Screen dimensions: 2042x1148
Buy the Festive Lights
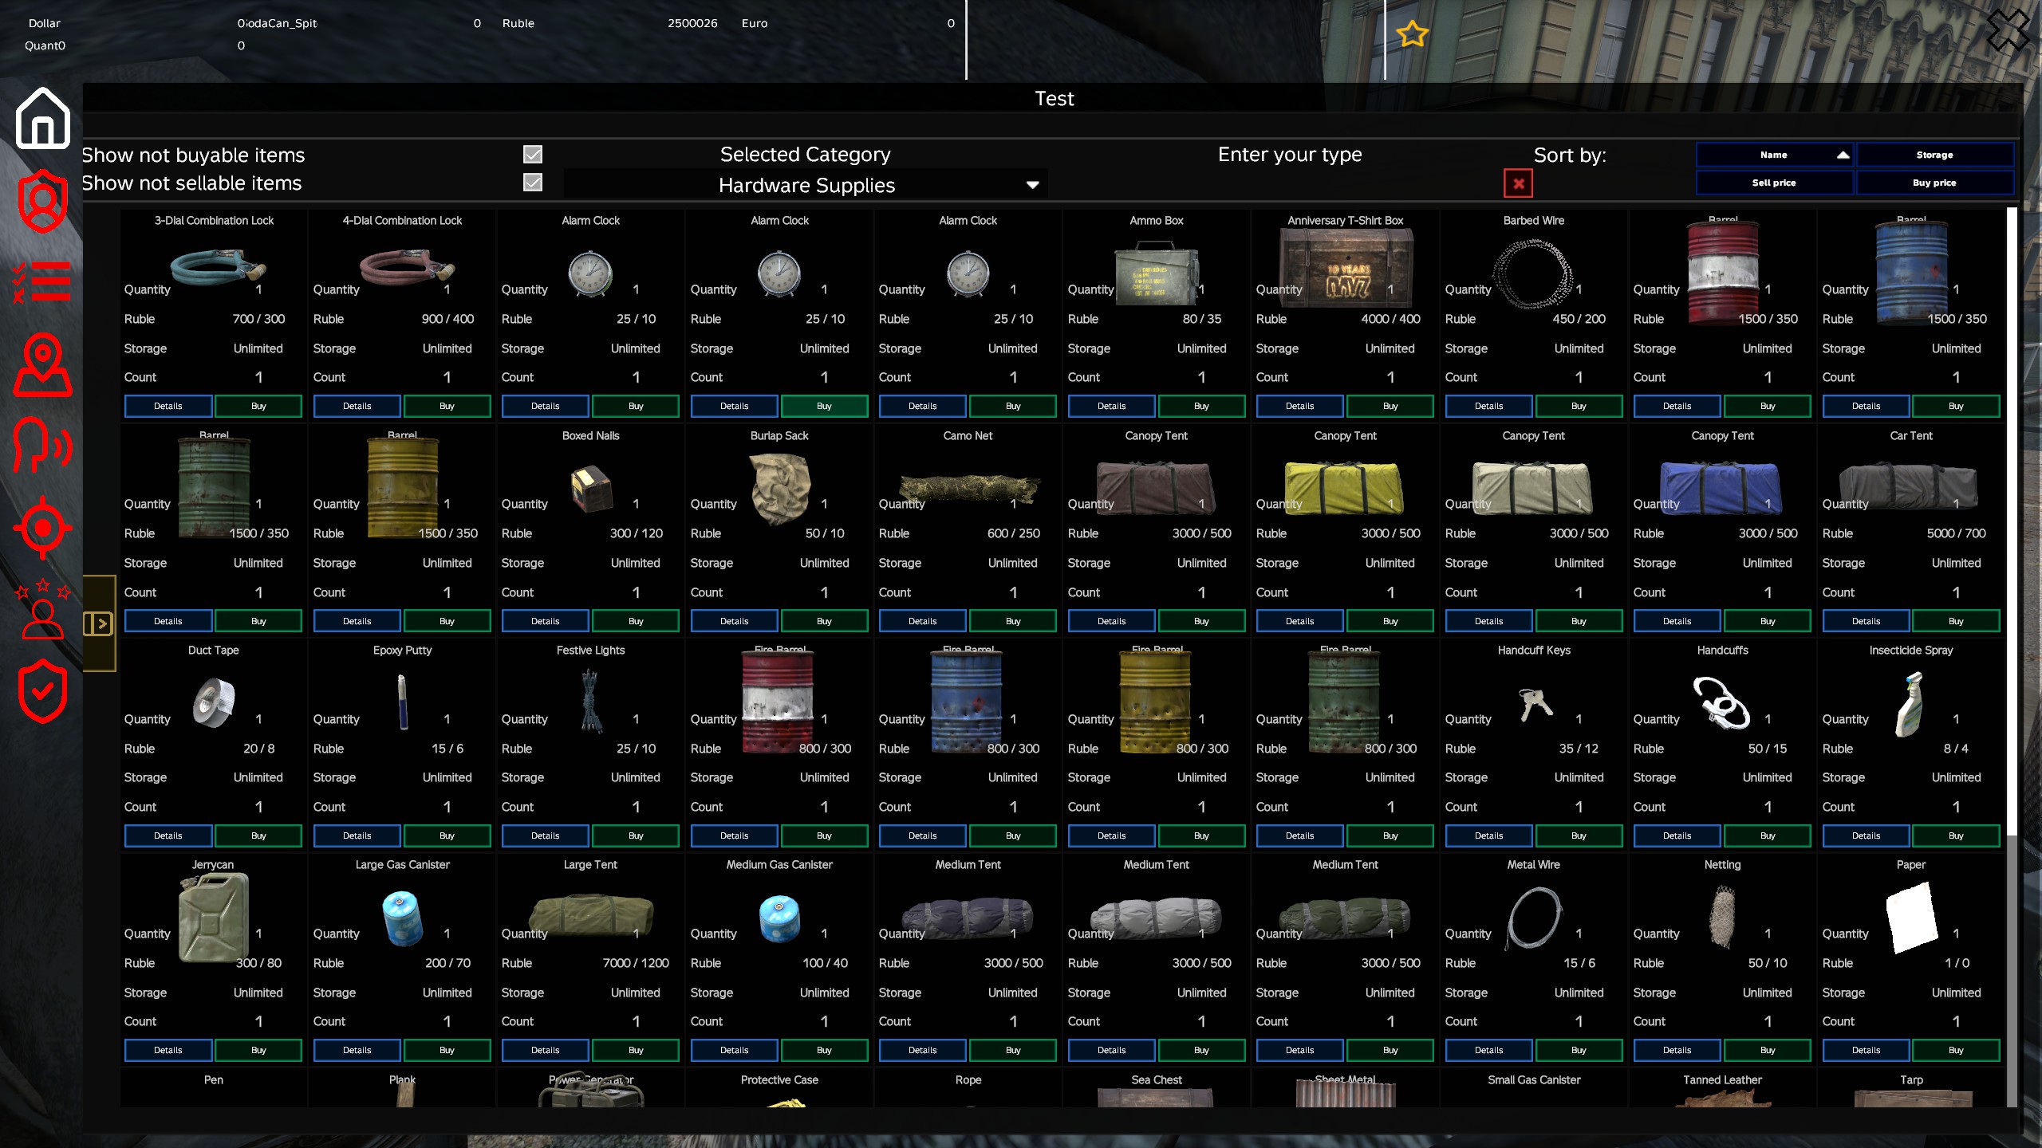pos(636,835)
